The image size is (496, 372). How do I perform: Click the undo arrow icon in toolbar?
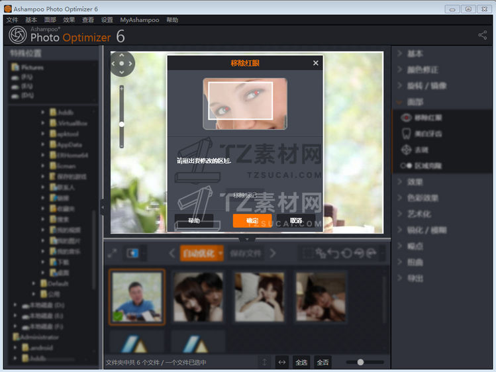pos(333,253)
